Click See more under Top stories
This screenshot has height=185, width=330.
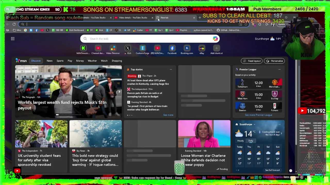point(168,115)
